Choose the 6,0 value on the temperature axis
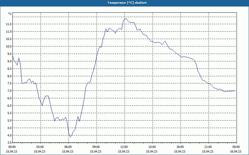The height and width of the screenshot is (155, 249). tap(10, 106)
